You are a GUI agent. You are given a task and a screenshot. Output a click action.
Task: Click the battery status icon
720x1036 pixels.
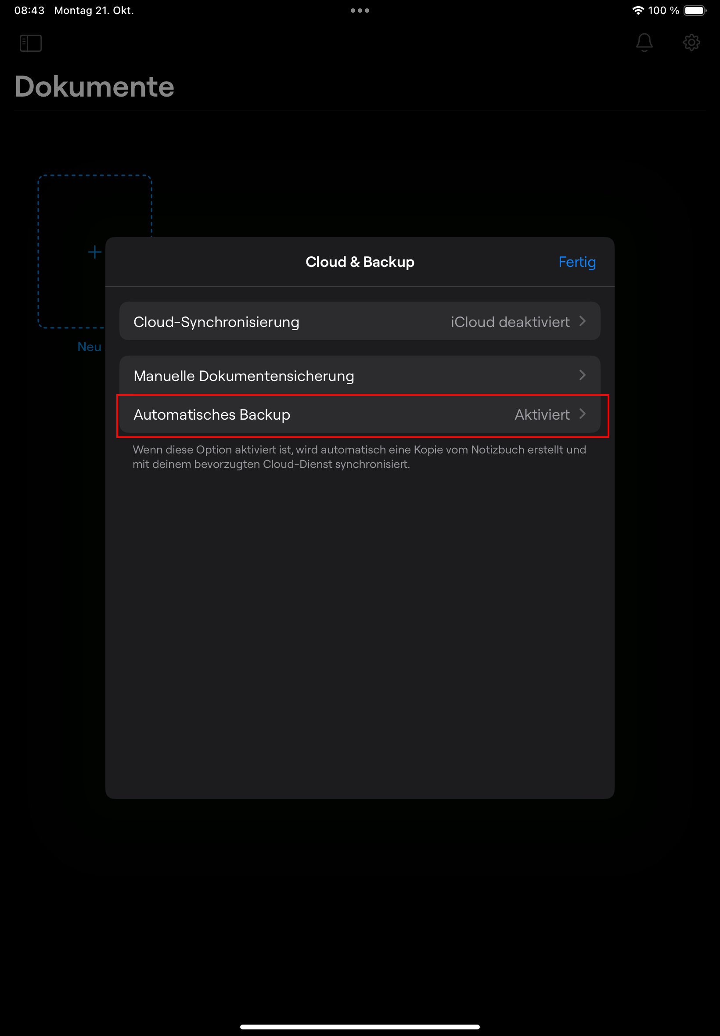(x=695, y=11)
